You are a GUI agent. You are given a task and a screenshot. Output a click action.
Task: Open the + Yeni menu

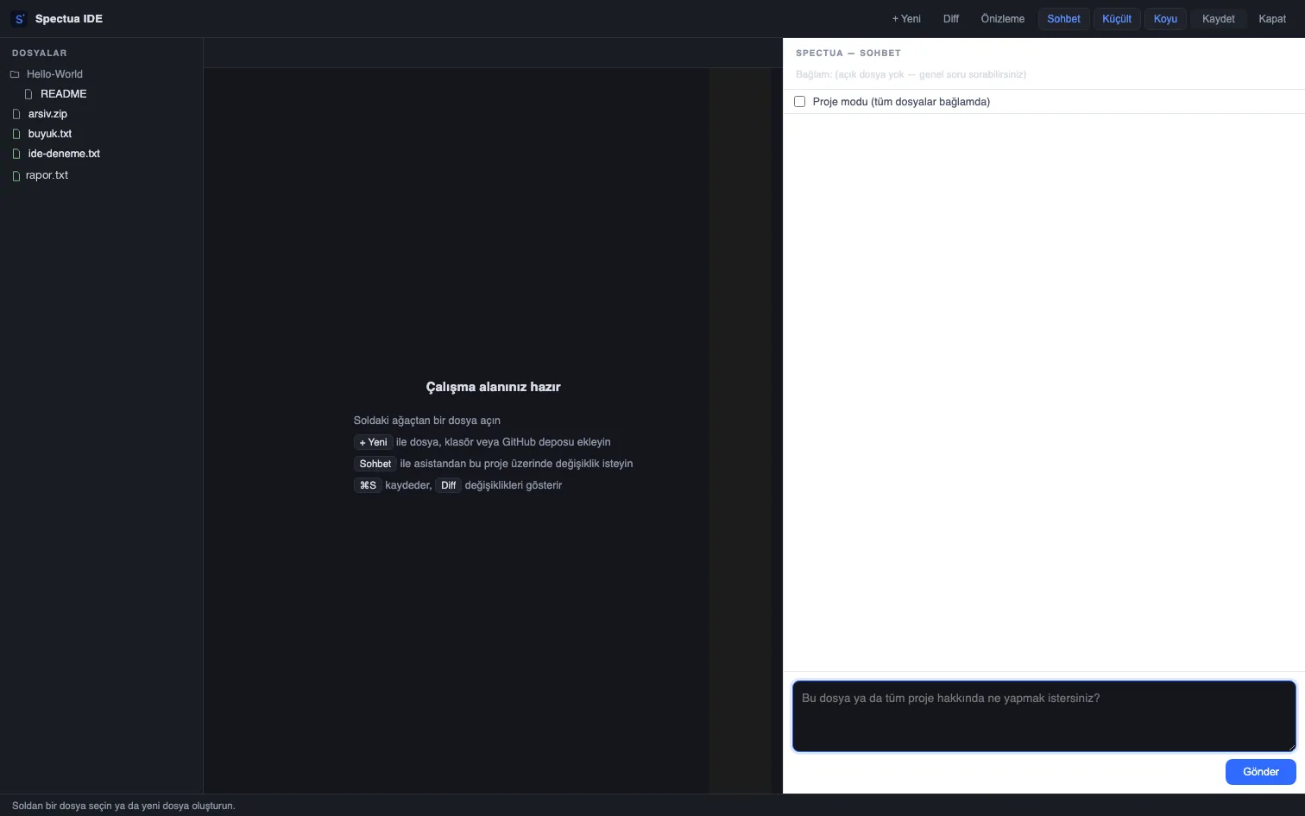tap(906, 19)
